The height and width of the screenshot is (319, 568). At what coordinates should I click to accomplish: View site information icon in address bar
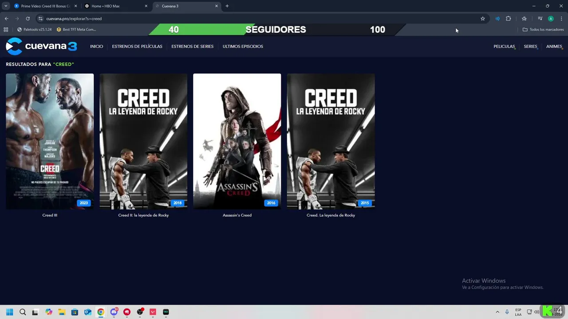click(x=40, y=19)
